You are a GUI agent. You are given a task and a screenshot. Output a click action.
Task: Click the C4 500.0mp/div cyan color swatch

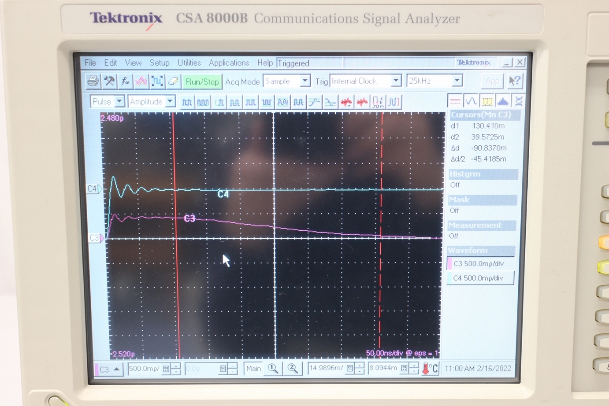tap(449, 278)
